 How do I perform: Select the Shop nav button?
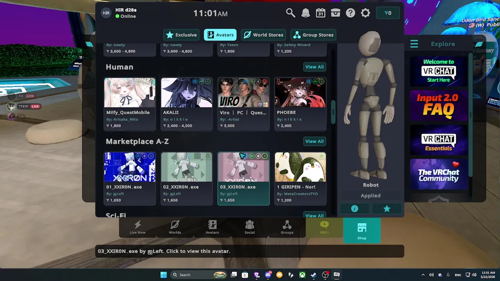[x=362, y=230]
